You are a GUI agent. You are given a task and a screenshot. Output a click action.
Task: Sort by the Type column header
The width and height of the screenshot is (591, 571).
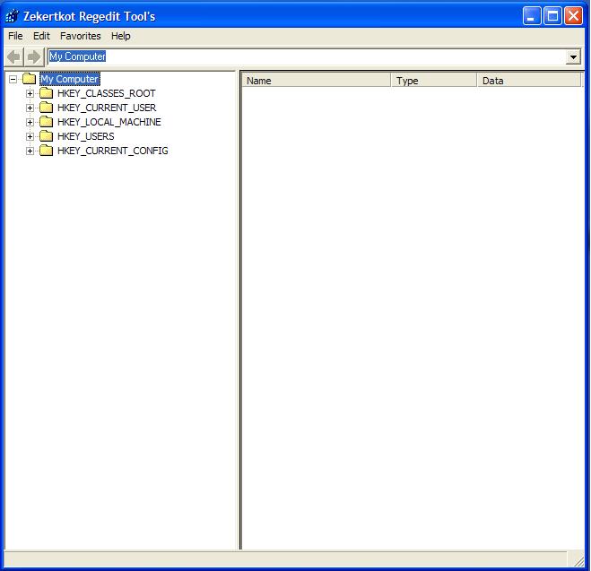(434, 80)
